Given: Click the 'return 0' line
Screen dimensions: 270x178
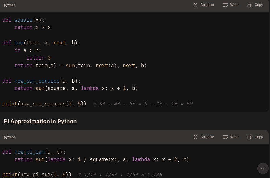Looking at the screenshot, I should pos(38,58).
